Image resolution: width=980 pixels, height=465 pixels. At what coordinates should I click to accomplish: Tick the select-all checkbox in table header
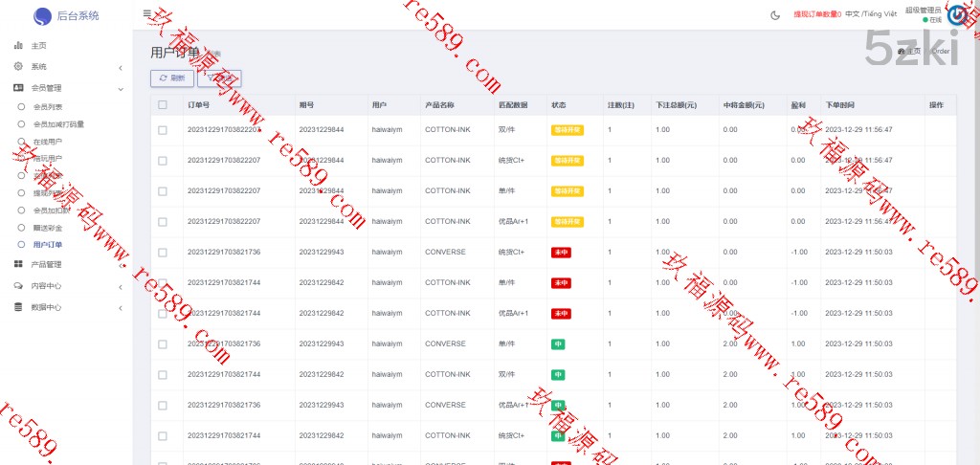(163, 105)
